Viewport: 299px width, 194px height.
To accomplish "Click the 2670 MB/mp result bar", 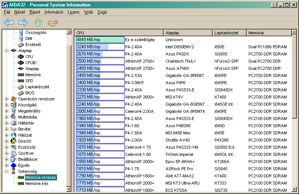I will [x=100, y=54].
